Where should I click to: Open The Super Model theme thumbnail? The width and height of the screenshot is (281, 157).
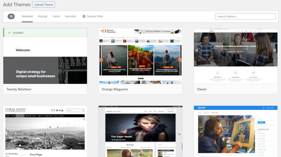point(140,131)
